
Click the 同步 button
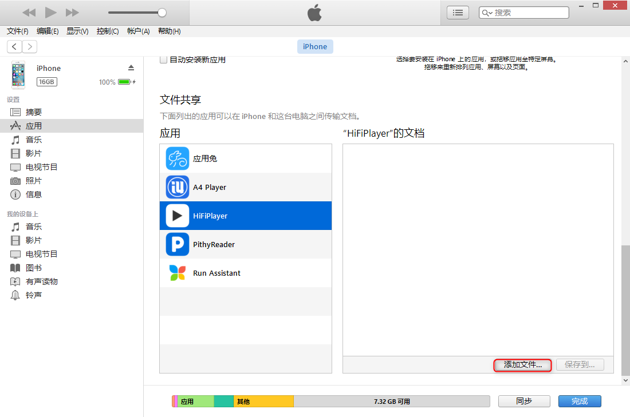pyautogui.click(x=524, y=402)
